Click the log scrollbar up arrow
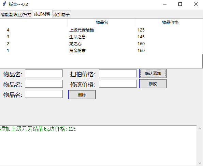This screenshot has height=166, width=203. point(200,128)
